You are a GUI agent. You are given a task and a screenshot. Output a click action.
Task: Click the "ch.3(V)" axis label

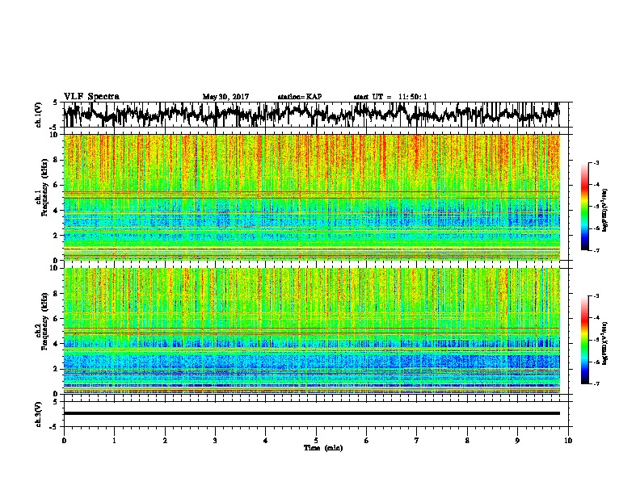click(39, 414)
